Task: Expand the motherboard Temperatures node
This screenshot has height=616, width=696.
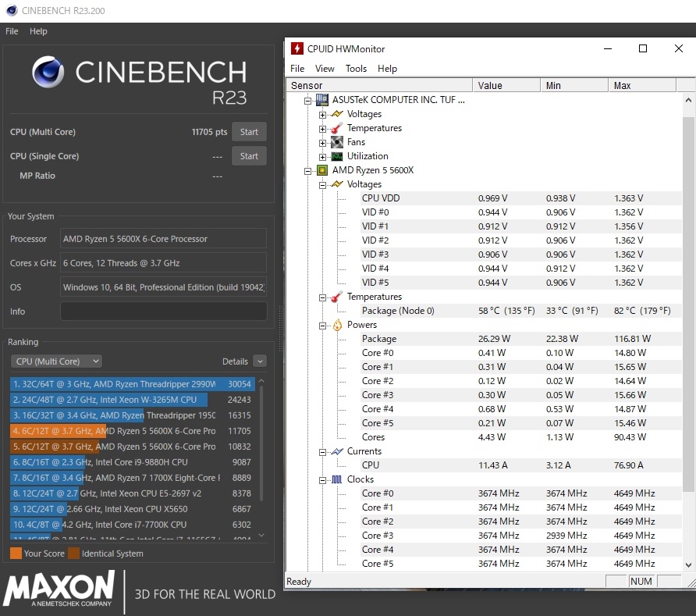Action: click(x=323, y=130)
